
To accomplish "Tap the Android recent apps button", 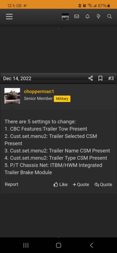I will tap(26, 245).
